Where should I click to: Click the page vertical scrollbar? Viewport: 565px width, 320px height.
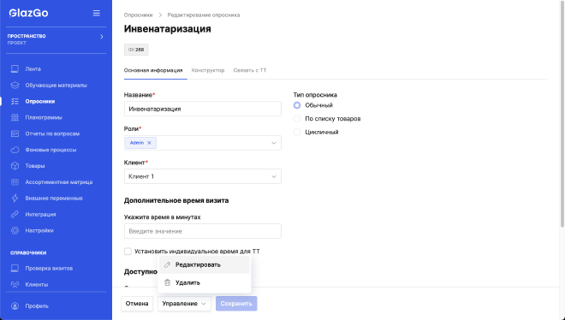pyautogui.click(x=562, y=115)
